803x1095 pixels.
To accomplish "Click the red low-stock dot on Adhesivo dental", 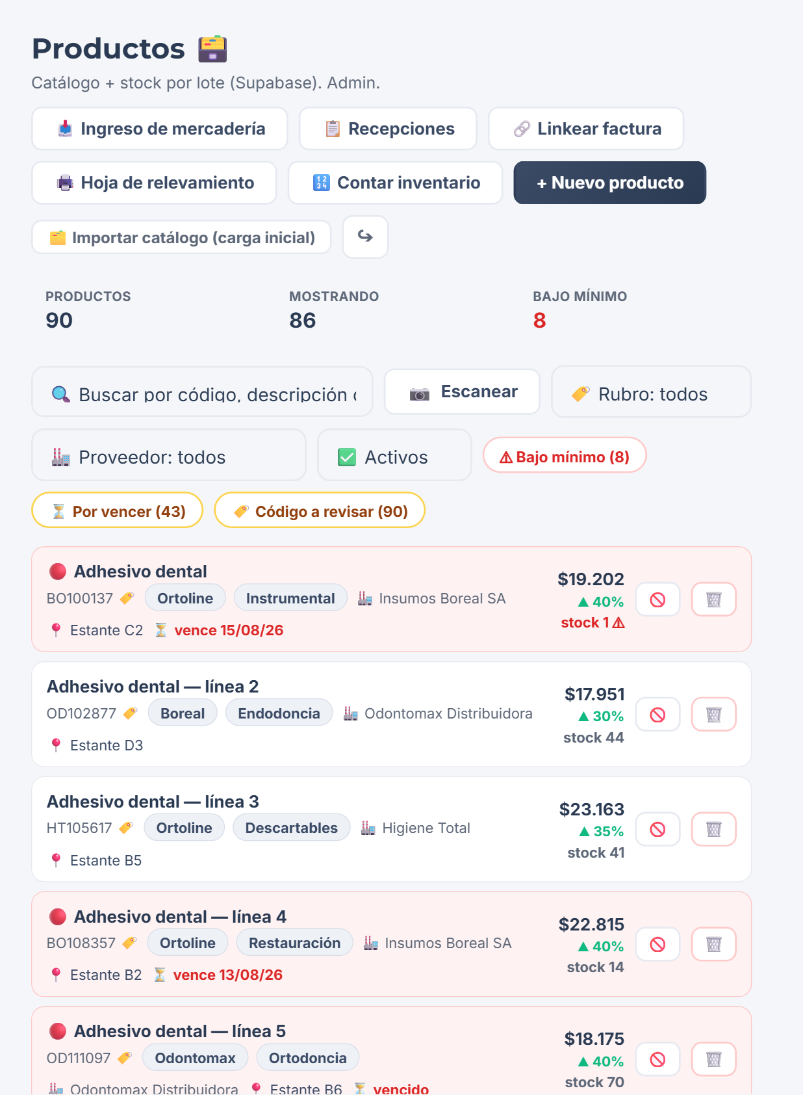I will coord(58,572).
